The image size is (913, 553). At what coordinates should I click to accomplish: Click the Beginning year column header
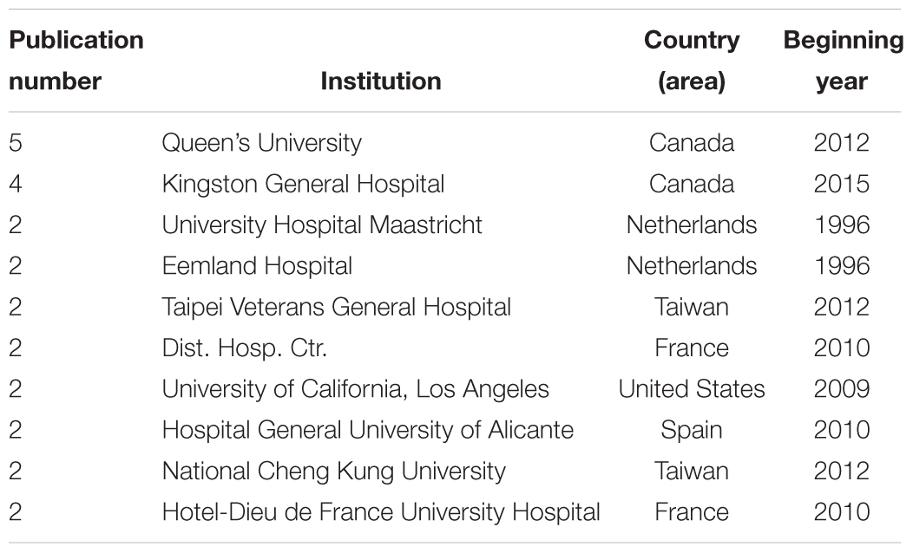click(843, 61)
